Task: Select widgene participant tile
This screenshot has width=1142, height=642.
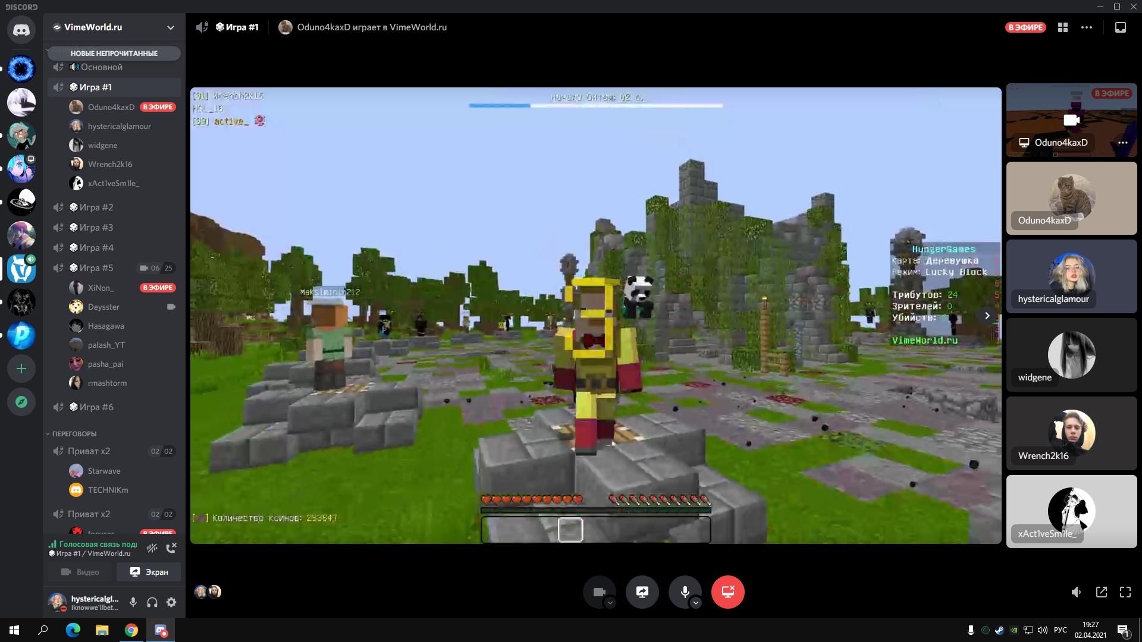Action: (x=1071, y=355)
